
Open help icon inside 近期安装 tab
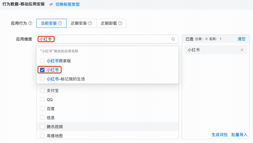point(90,23)
